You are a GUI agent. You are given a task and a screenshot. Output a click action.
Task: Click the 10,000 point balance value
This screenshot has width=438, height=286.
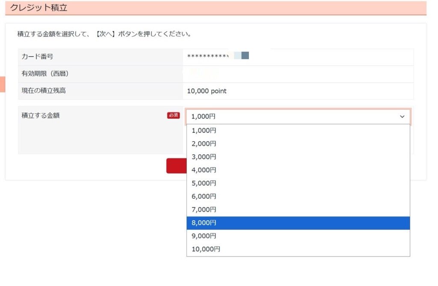[207, 91]
